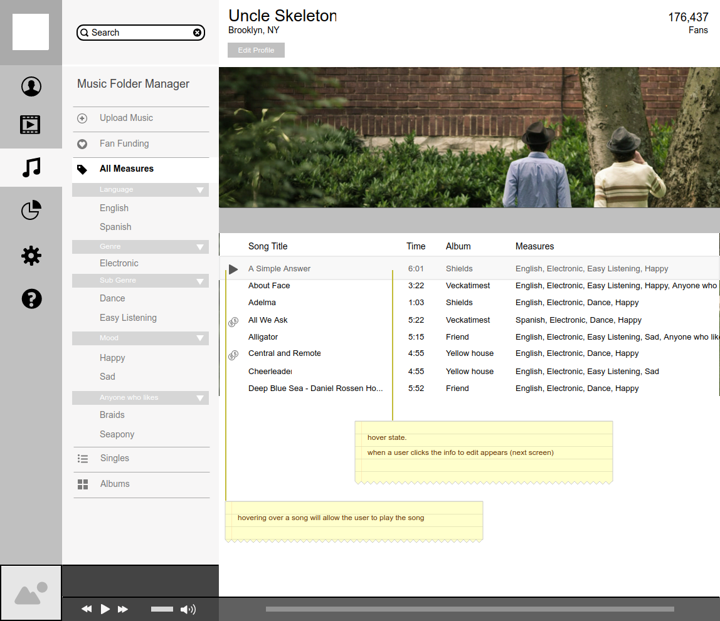
Task: Skip back with the rewind button
Action: [x=87, y=609]
